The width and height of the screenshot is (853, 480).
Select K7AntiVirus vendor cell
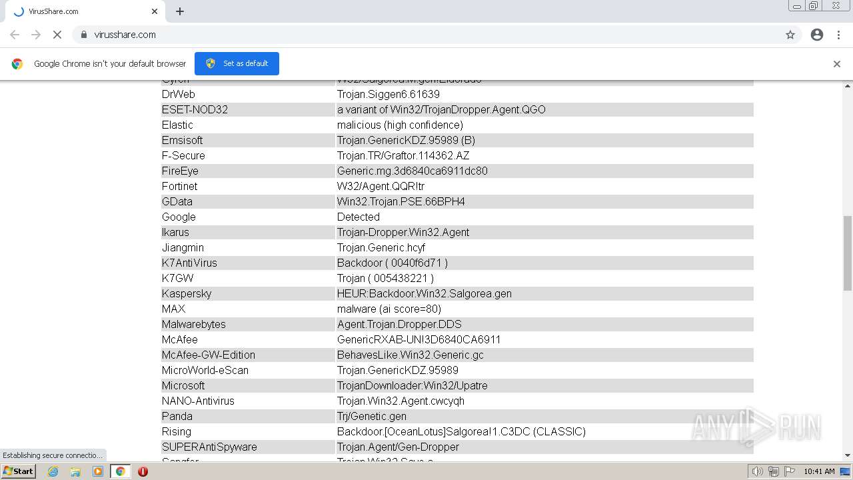click(247, 263)
